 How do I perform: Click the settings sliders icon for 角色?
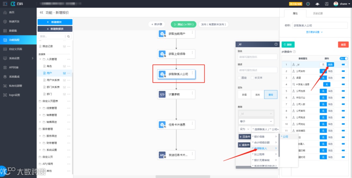[65, 66]
